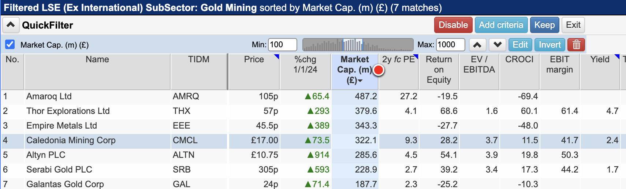The image size is (626, 189).
Task: Sort table by Return on Equity column
Action: 439,70
